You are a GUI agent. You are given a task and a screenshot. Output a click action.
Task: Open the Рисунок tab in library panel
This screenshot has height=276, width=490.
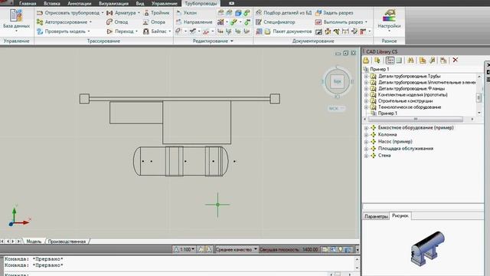400,215
